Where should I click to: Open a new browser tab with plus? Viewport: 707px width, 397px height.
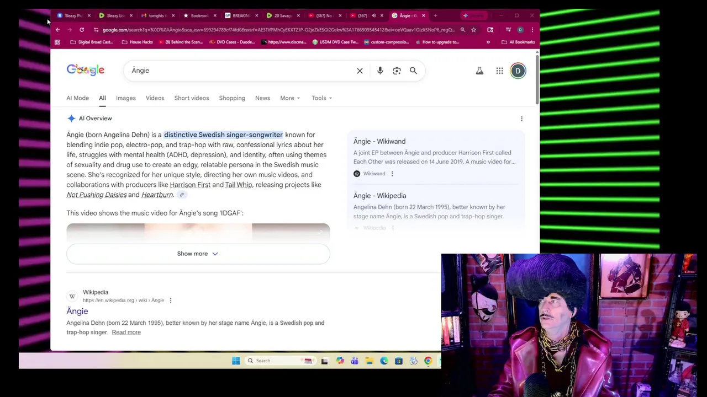pos(435,15)
